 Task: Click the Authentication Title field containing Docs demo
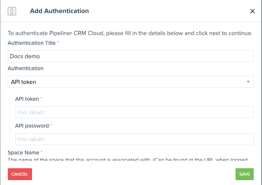[130, 56]
